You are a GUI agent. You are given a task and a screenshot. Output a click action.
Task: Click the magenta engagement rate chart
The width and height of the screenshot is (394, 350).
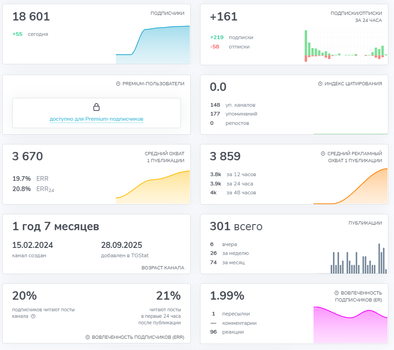tap(351, 325)
